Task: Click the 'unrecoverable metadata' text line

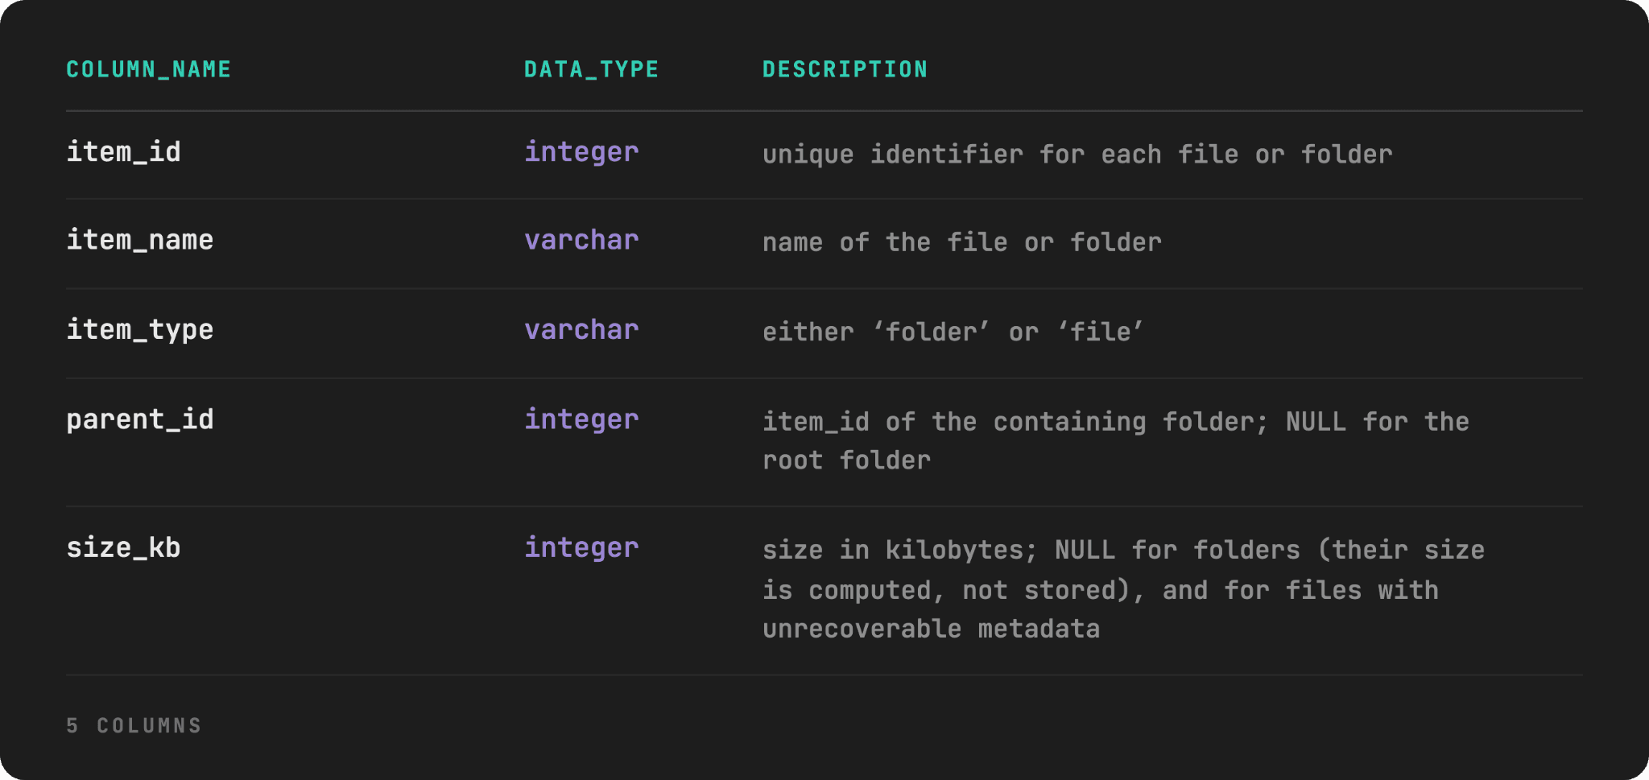Action: point(932,629)
